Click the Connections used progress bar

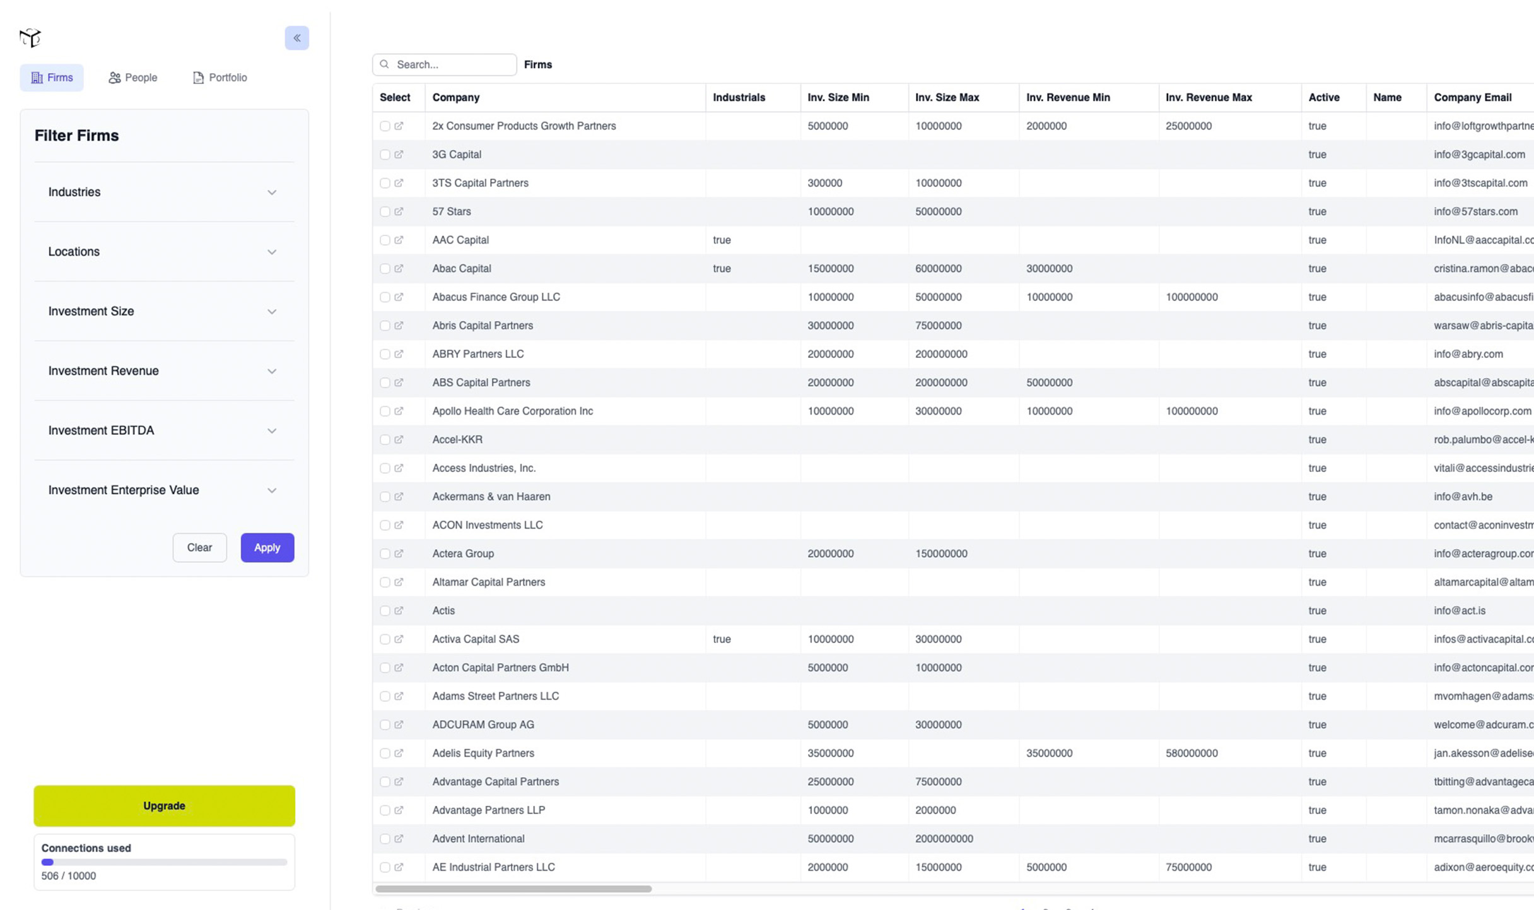pos(164,862)
